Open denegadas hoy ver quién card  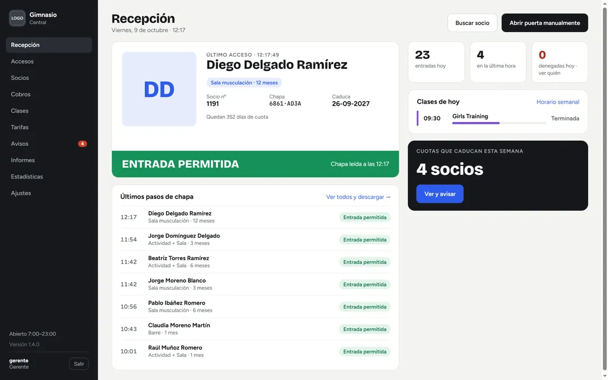pyautogui.click(x=560, y=62)
